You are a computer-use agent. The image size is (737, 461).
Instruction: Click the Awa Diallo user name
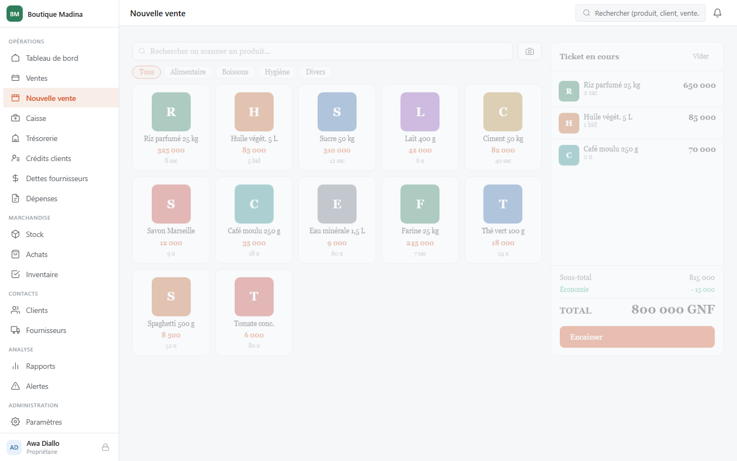(x=43, y=443)
